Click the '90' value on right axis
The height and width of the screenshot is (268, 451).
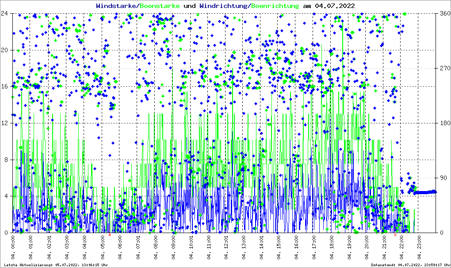pos(442,178)
